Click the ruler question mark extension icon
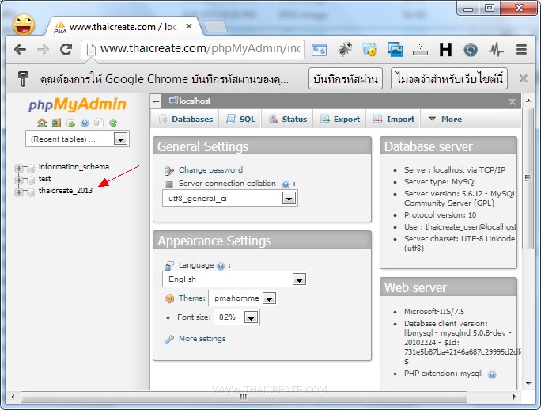 click(420, 49)
